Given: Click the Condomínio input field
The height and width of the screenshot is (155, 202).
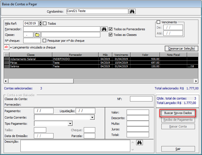Looking at the screenshot, I should point(97,11).
